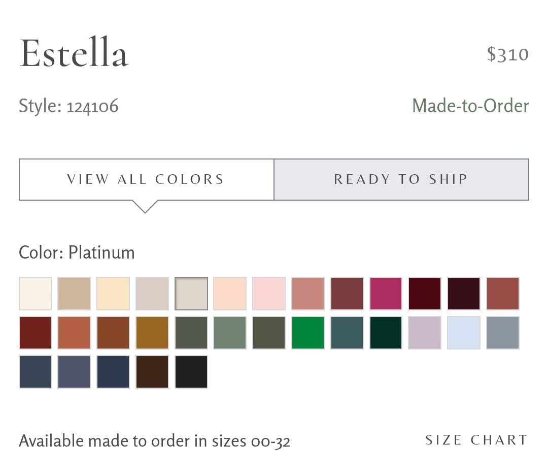Screen dimensions: 548x475
Task: Pick the light sky blue swatch
Action: [x=464, y=333]
